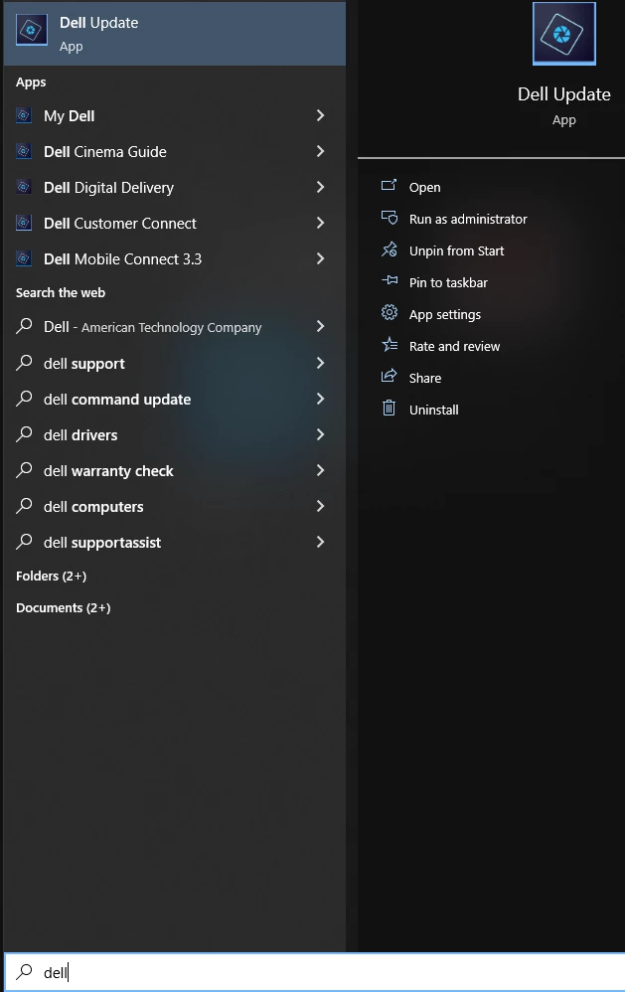This screenshot has height=992, width=625.
Task: Open the Dell Update best match result
Action: [x=174, y=34]
